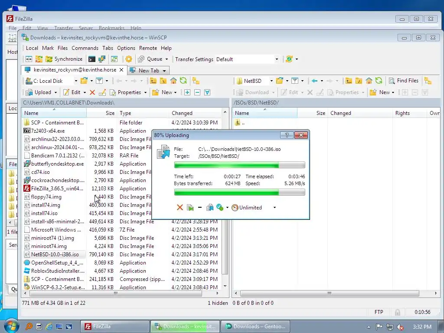Switch to FileZilla in taskbar

114,326
